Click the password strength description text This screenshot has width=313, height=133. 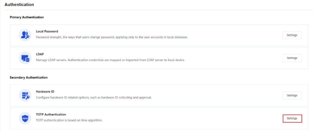click(x=112, y=37)
